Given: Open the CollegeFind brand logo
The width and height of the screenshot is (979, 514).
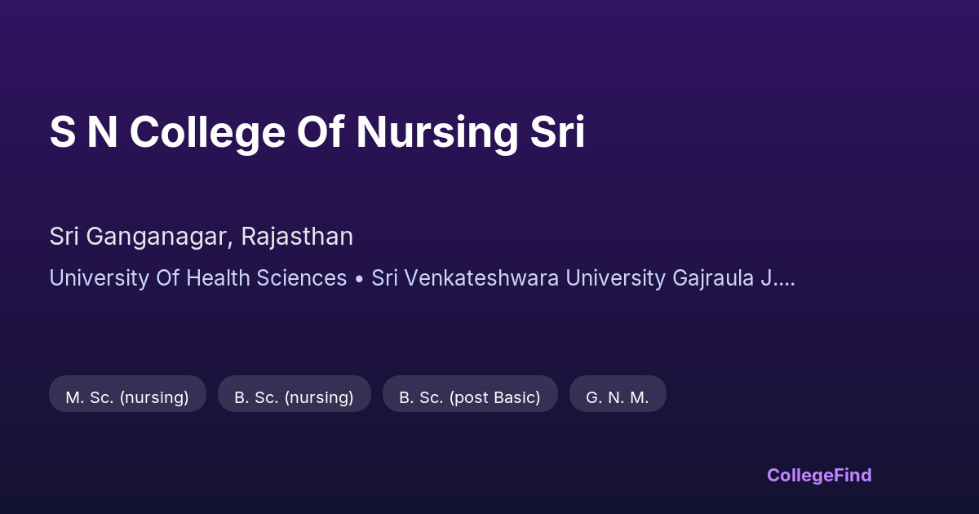Looking at the screenshot, I should (x=819, y=475).
